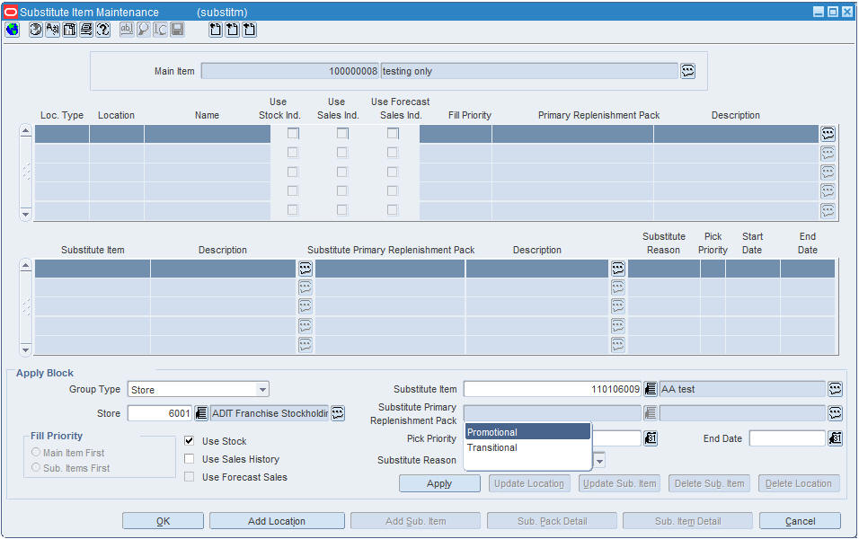Click comment icon beside AA test description
The height and width of the screenshot is (539, 859).
point(835,389)
